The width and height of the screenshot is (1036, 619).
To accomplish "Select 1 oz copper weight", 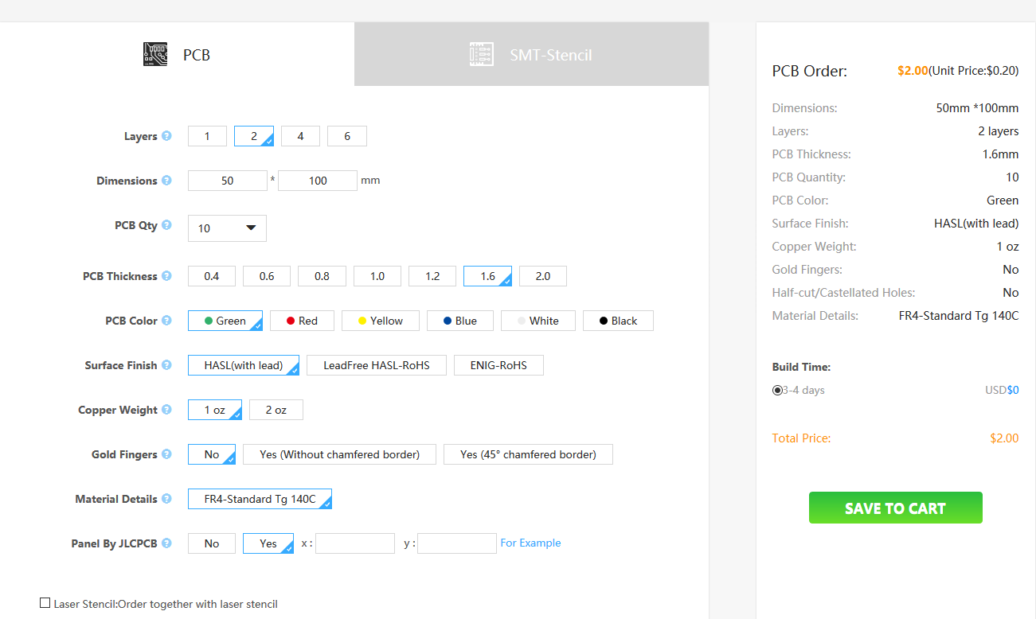I will 215,410.
